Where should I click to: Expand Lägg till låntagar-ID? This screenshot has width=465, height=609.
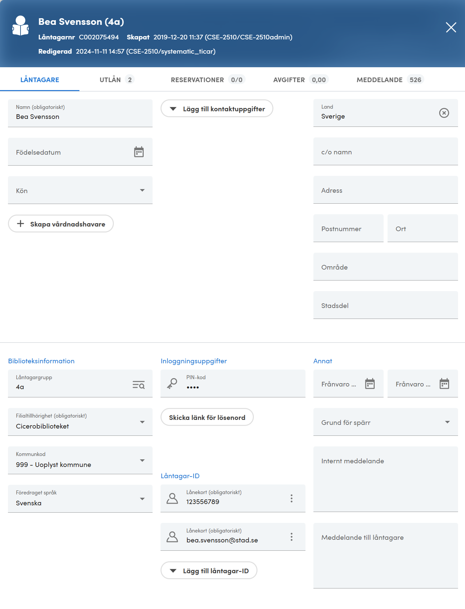209,571
